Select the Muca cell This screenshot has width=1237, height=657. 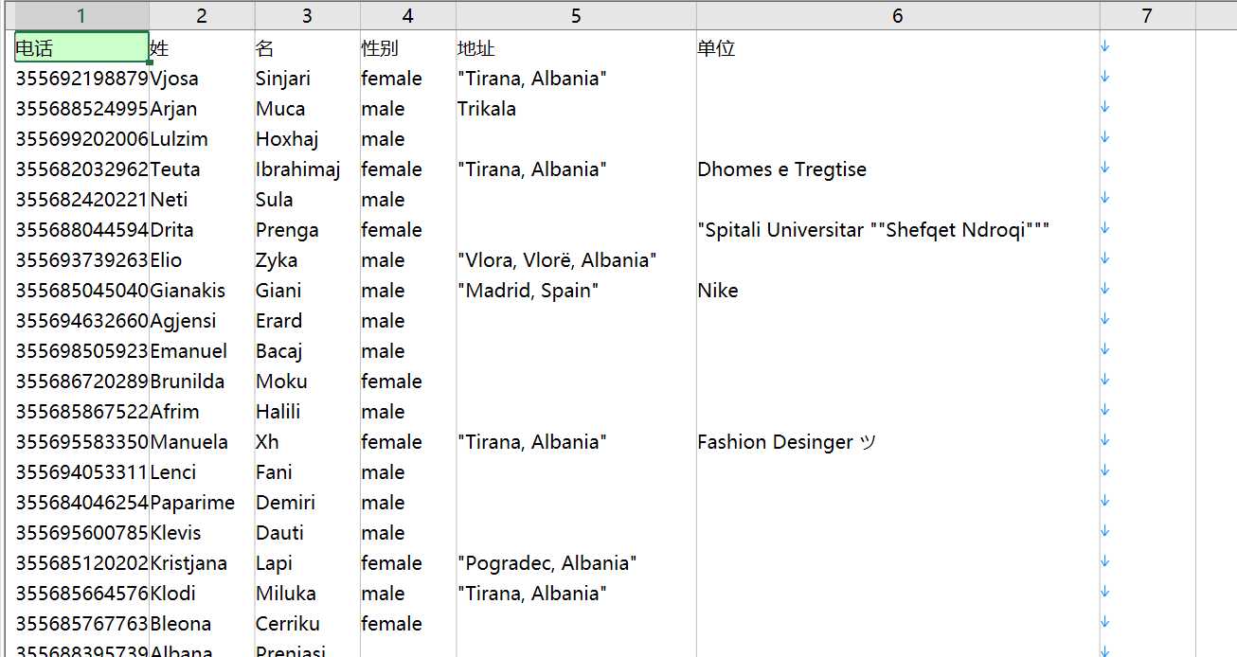pos(308,109)
